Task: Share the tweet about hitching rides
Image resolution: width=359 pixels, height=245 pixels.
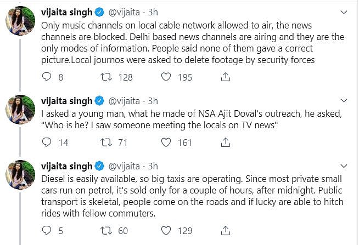Action: [x=225, y=231]
